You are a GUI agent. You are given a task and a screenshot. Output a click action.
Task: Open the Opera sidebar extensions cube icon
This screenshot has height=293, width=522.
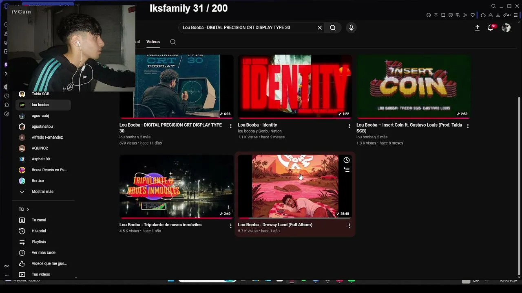[6, 105]
